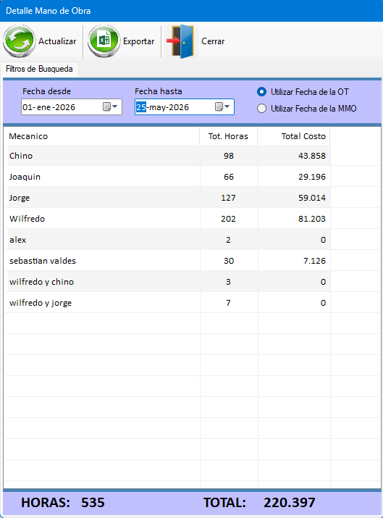
Task: Expand the Fecha hasta dropdown arrow
Action: [227, 106]
